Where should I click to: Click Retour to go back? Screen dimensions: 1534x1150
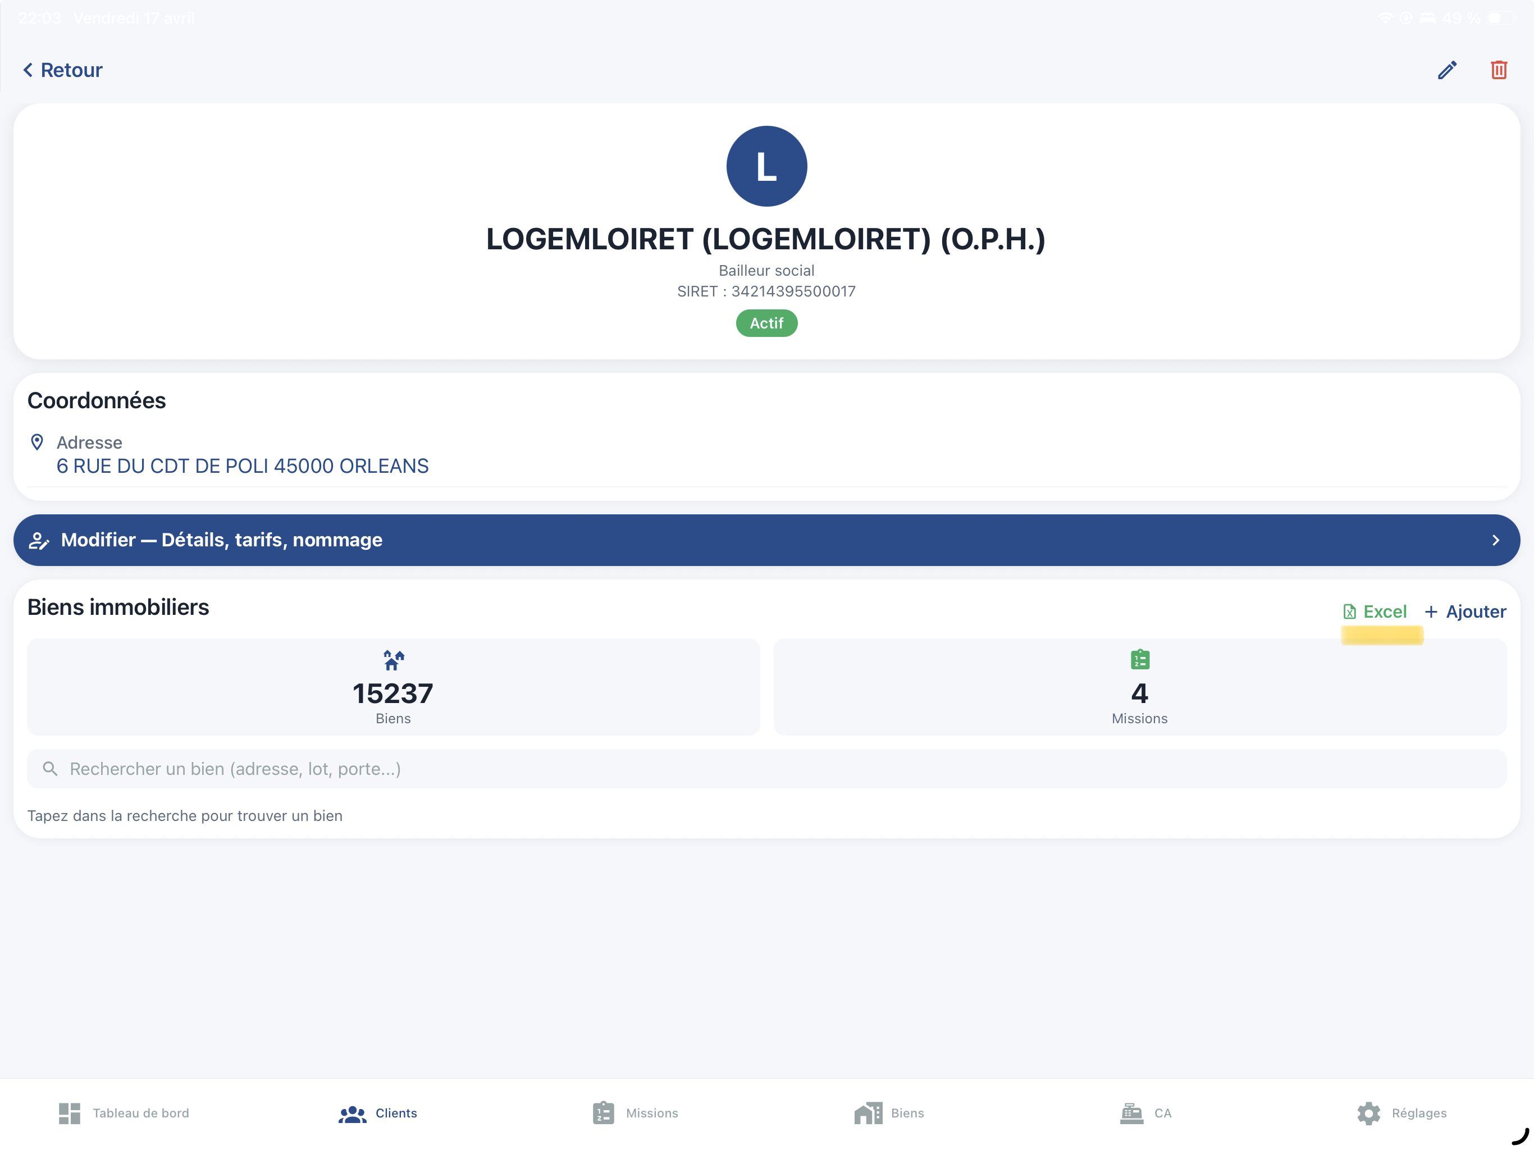click(62, 70)
